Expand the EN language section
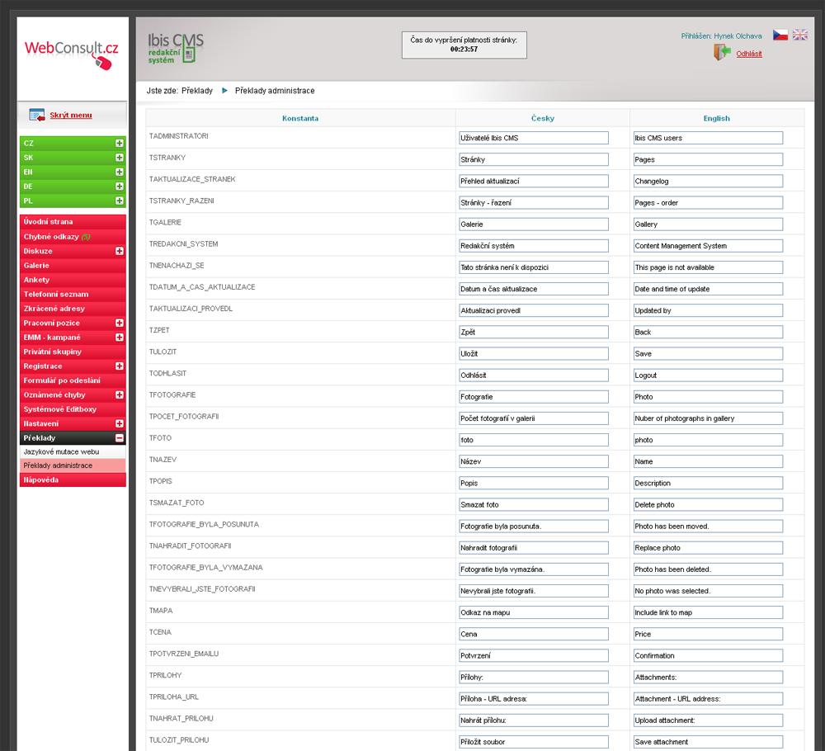This screenshot has width=825, height=751. tap(120, 172)
